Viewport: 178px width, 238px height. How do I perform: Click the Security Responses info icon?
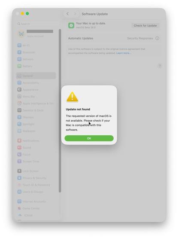157,38
